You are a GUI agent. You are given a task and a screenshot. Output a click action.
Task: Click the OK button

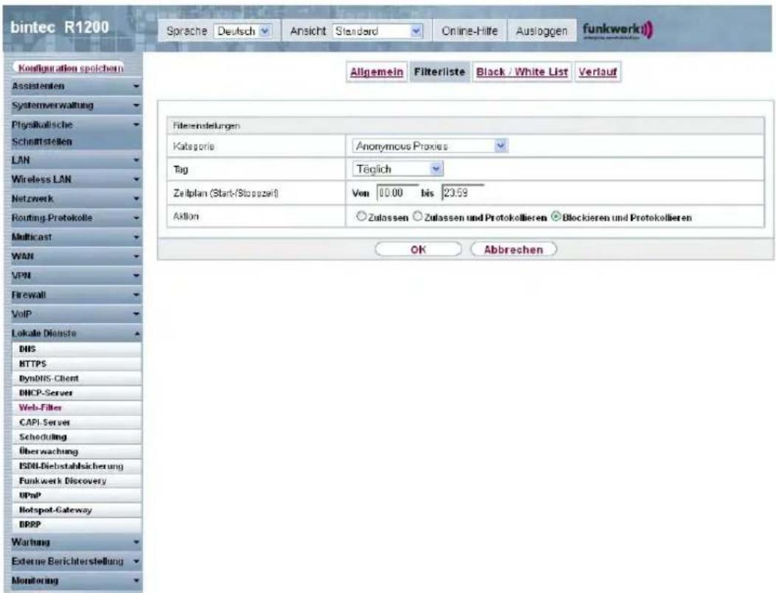pyautogui.click(x=418, y=250)
